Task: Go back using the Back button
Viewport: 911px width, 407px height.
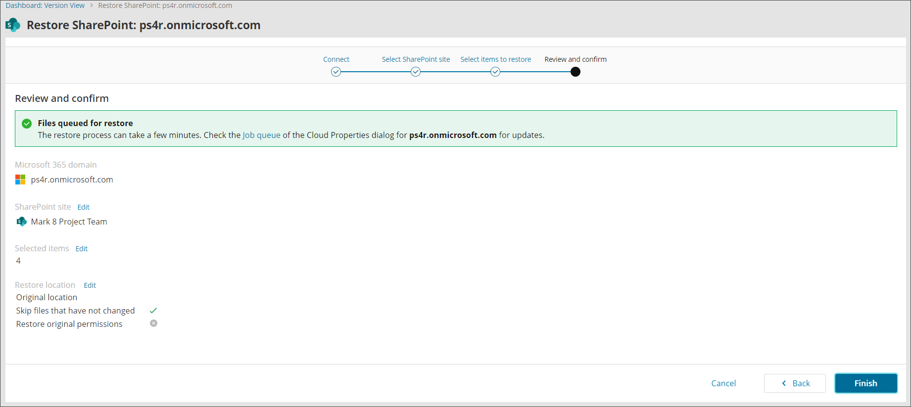Action: [795, 383]
